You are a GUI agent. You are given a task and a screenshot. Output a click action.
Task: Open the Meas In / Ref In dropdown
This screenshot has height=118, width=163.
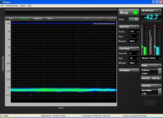[x=151, y=58]
